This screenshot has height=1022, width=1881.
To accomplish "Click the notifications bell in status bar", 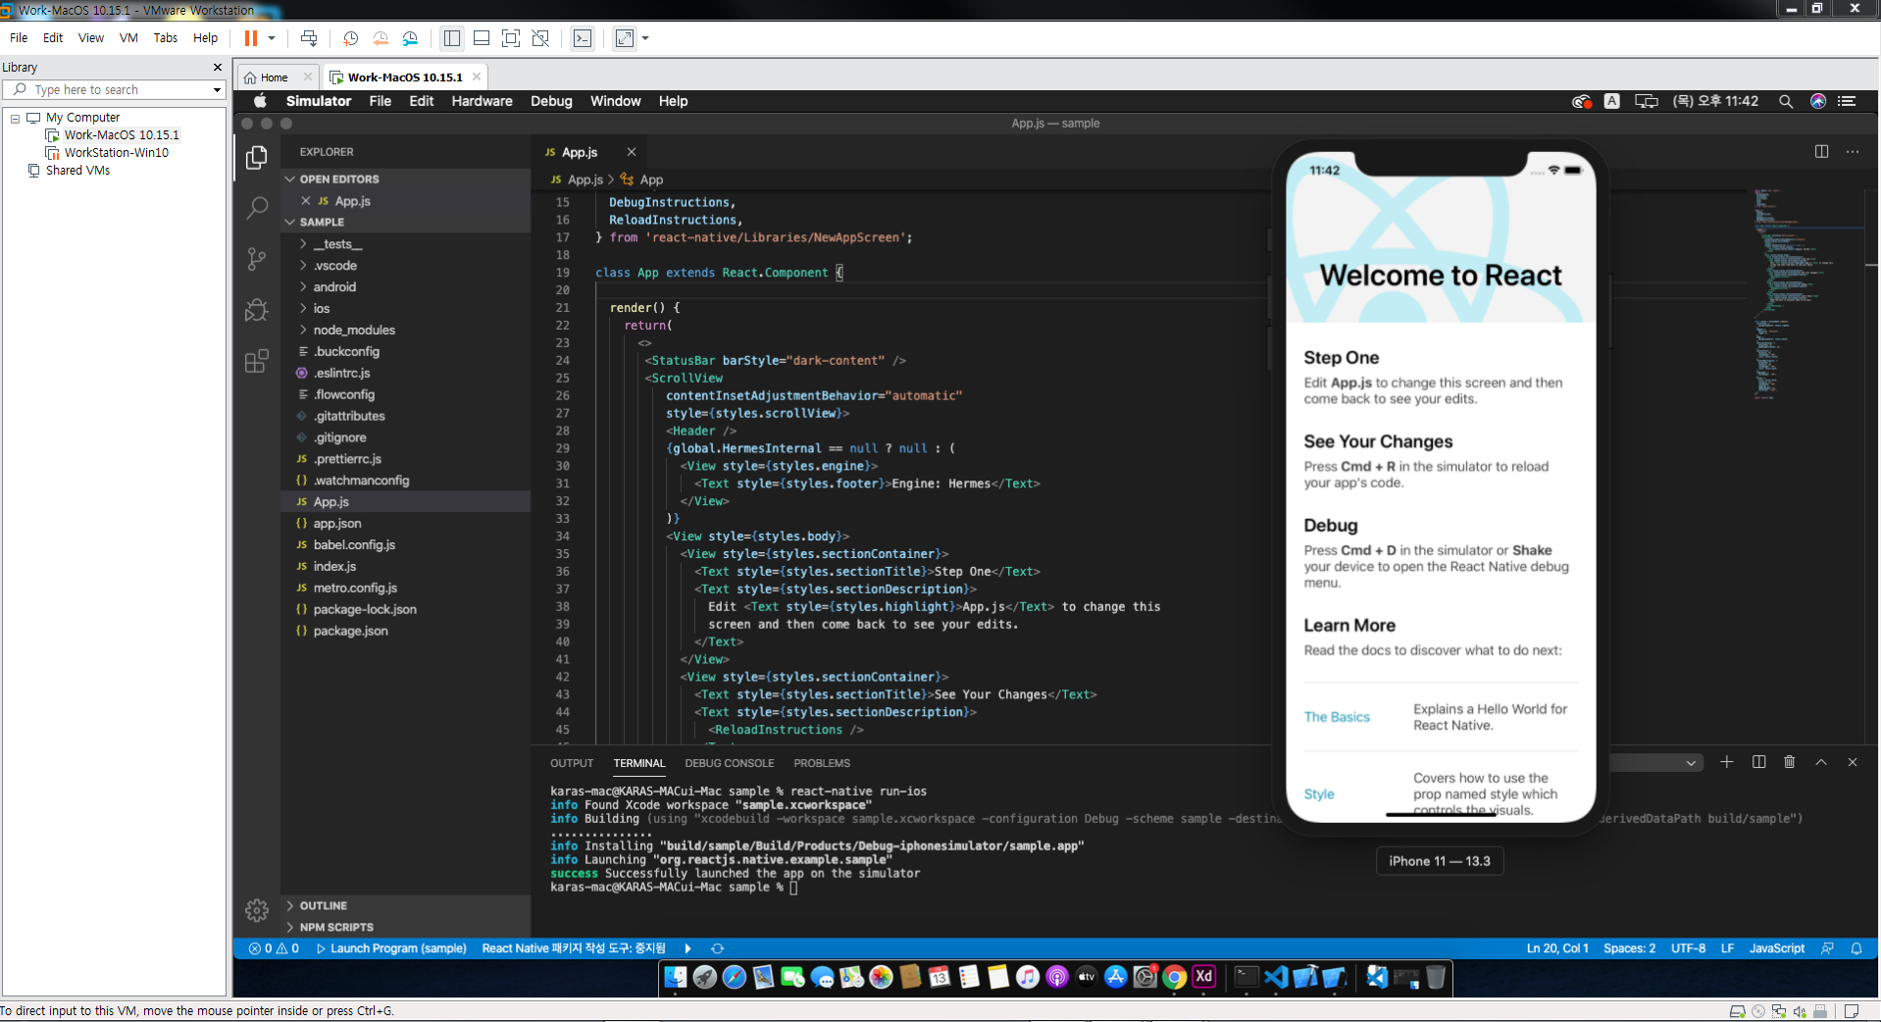I will pos(1856,948).
